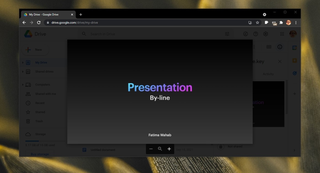Image resolution: width=320 pixels, height=173 pixels.
Task: Get add-ons with the plus icon
Action: pos(295,94)
